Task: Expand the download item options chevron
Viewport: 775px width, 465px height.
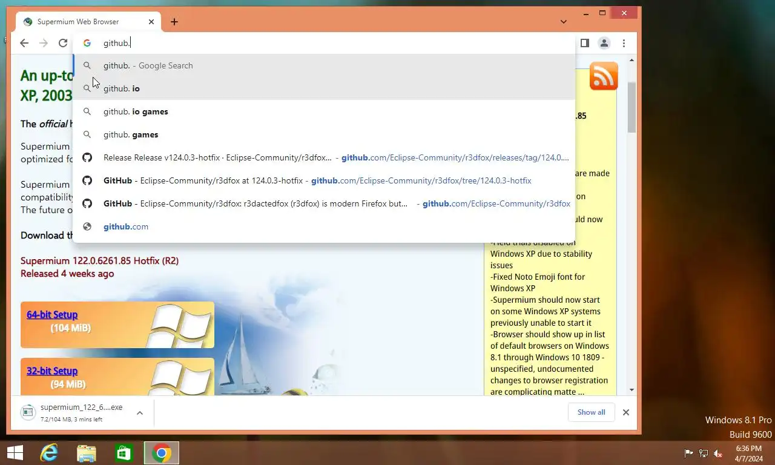Action: point(140,412)
